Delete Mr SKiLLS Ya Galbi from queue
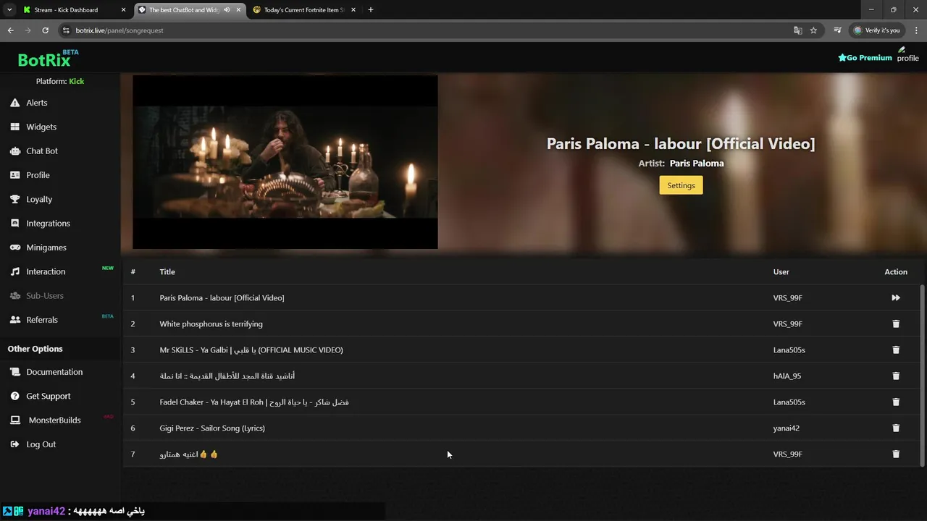Image resolution: width=927 pixels, height=521 pixels. click(896, 350)
